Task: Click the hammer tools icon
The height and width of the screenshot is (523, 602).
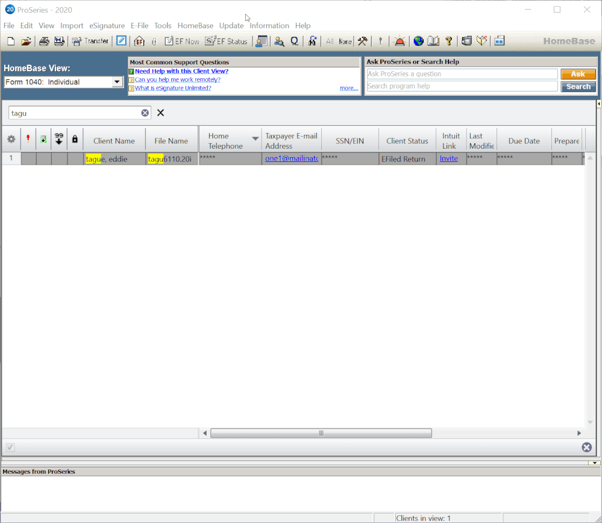Action: [x=362, y=42]
